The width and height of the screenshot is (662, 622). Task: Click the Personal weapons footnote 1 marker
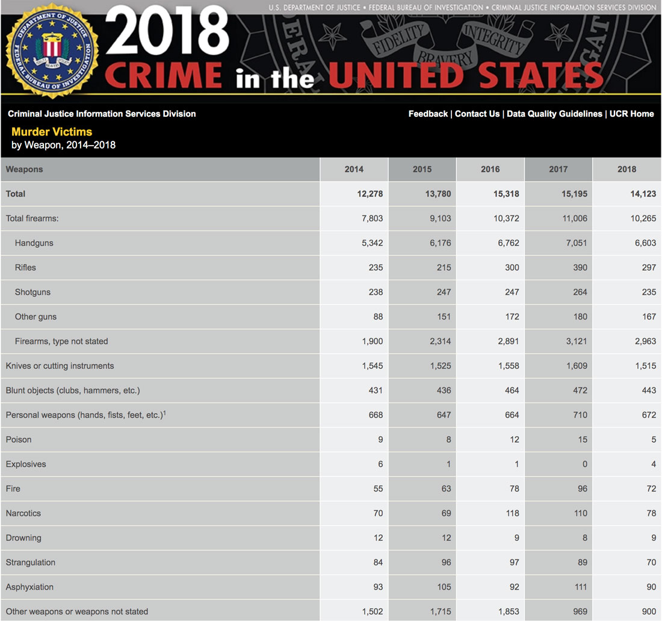point(165,412)
